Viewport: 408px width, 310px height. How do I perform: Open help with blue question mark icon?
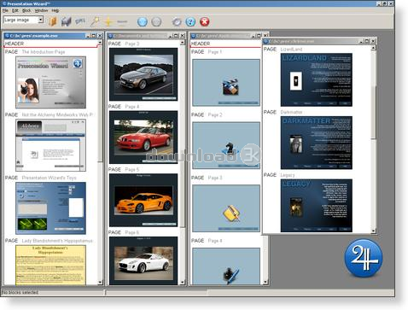(x=190, y=21)
